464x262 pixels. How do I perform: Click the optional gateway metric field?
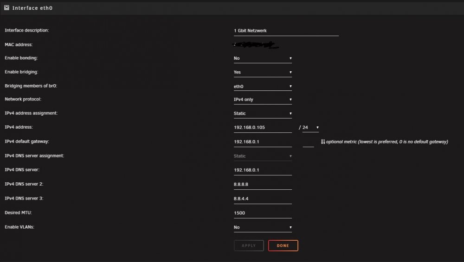point(309,142)
